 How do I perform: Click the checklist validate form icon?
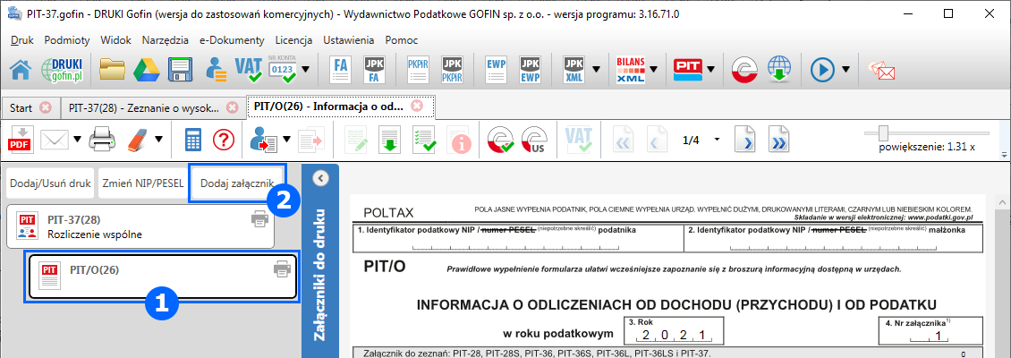click(x=423, y=138)
